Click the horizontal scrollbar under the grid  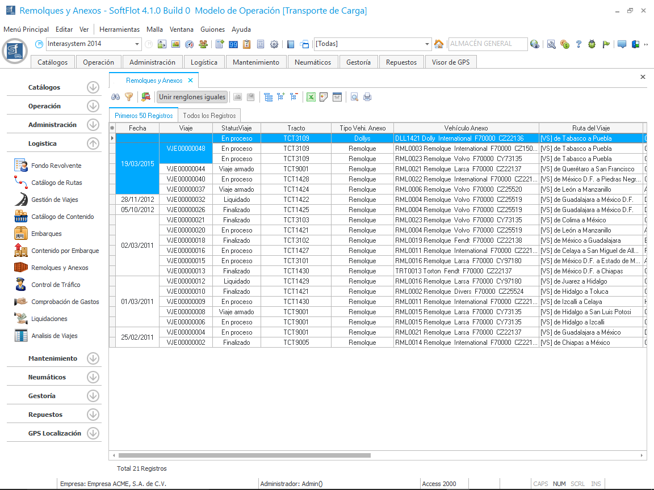coord(244,455)
